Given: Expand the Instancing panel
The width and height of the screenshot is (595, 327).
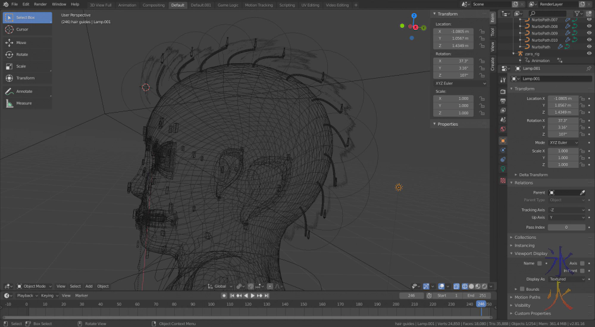Looking at the screenshot, I should tap(524, 245).
